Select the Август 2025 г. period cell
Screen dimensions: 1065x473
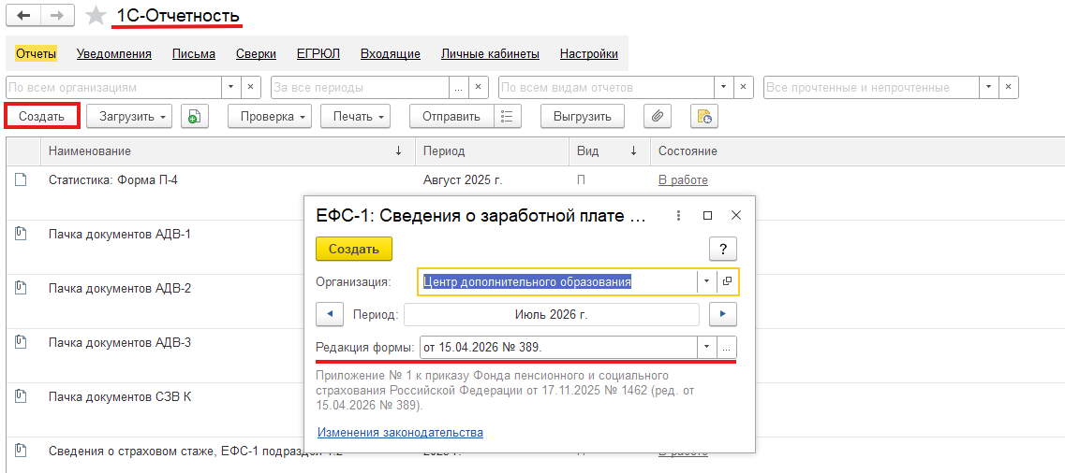[x=463, y=180]
